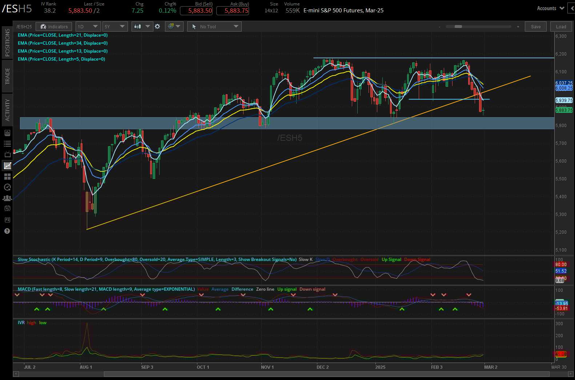Click the 51.52 stochastic value label
The height and width of the screenshot is (380, 575).
point(561,271)
